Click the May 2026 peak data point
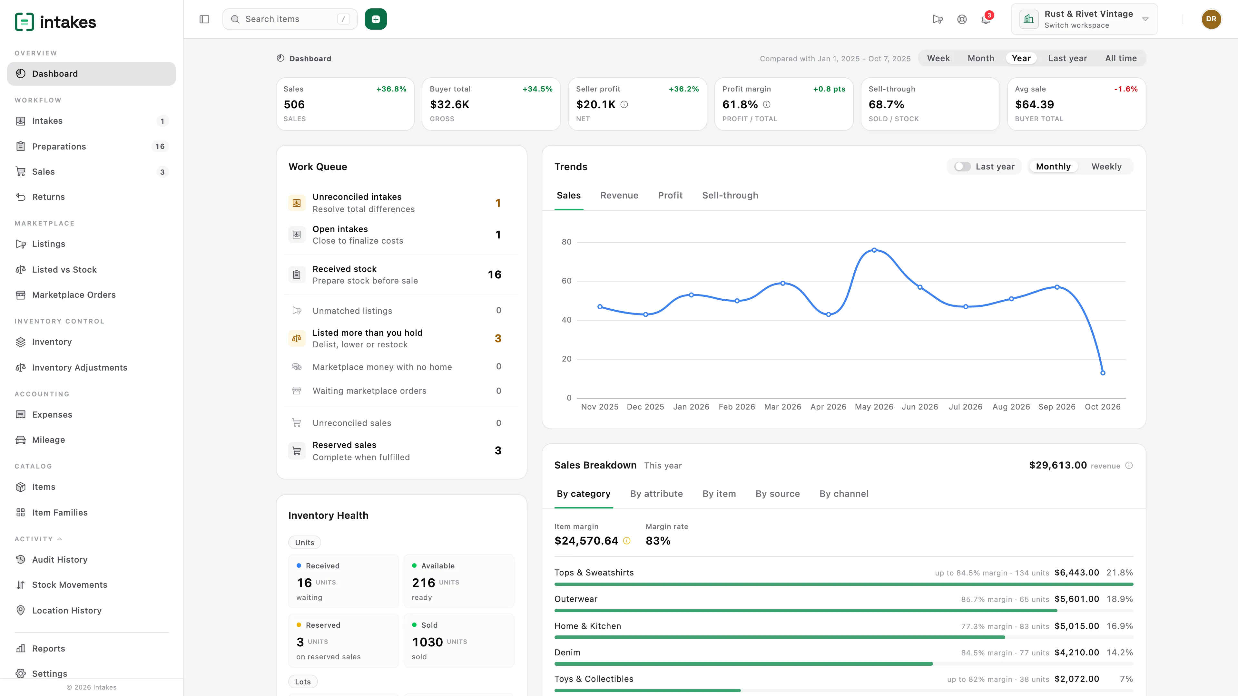This screenshot has height=696, width=1238. [874, 250]
